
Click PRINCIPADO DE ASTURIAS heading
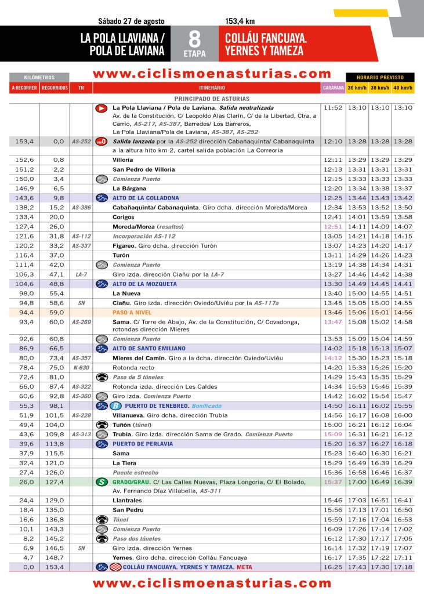coord(212,99)
